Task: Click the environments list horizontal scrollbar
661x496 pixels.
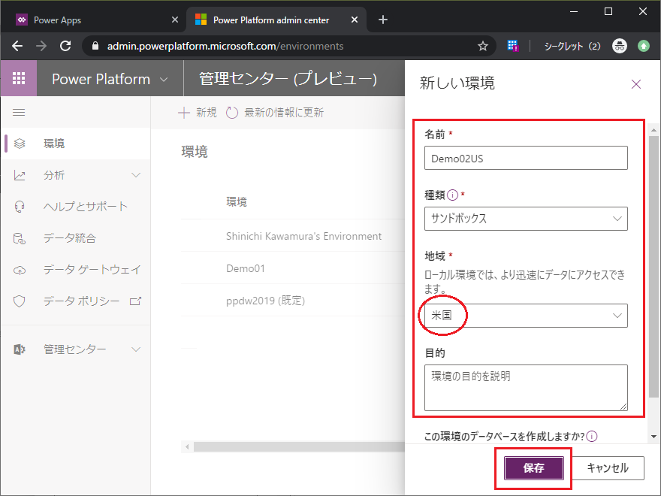Action: pos(299,446)
